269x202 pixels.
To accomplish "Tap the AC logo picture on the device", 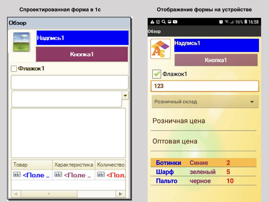I will pyautogui.click(x=161, y=49).
